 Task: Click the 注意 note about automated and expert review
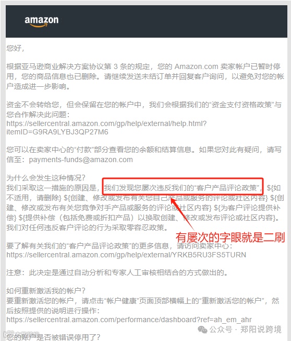tap(117, 272)
